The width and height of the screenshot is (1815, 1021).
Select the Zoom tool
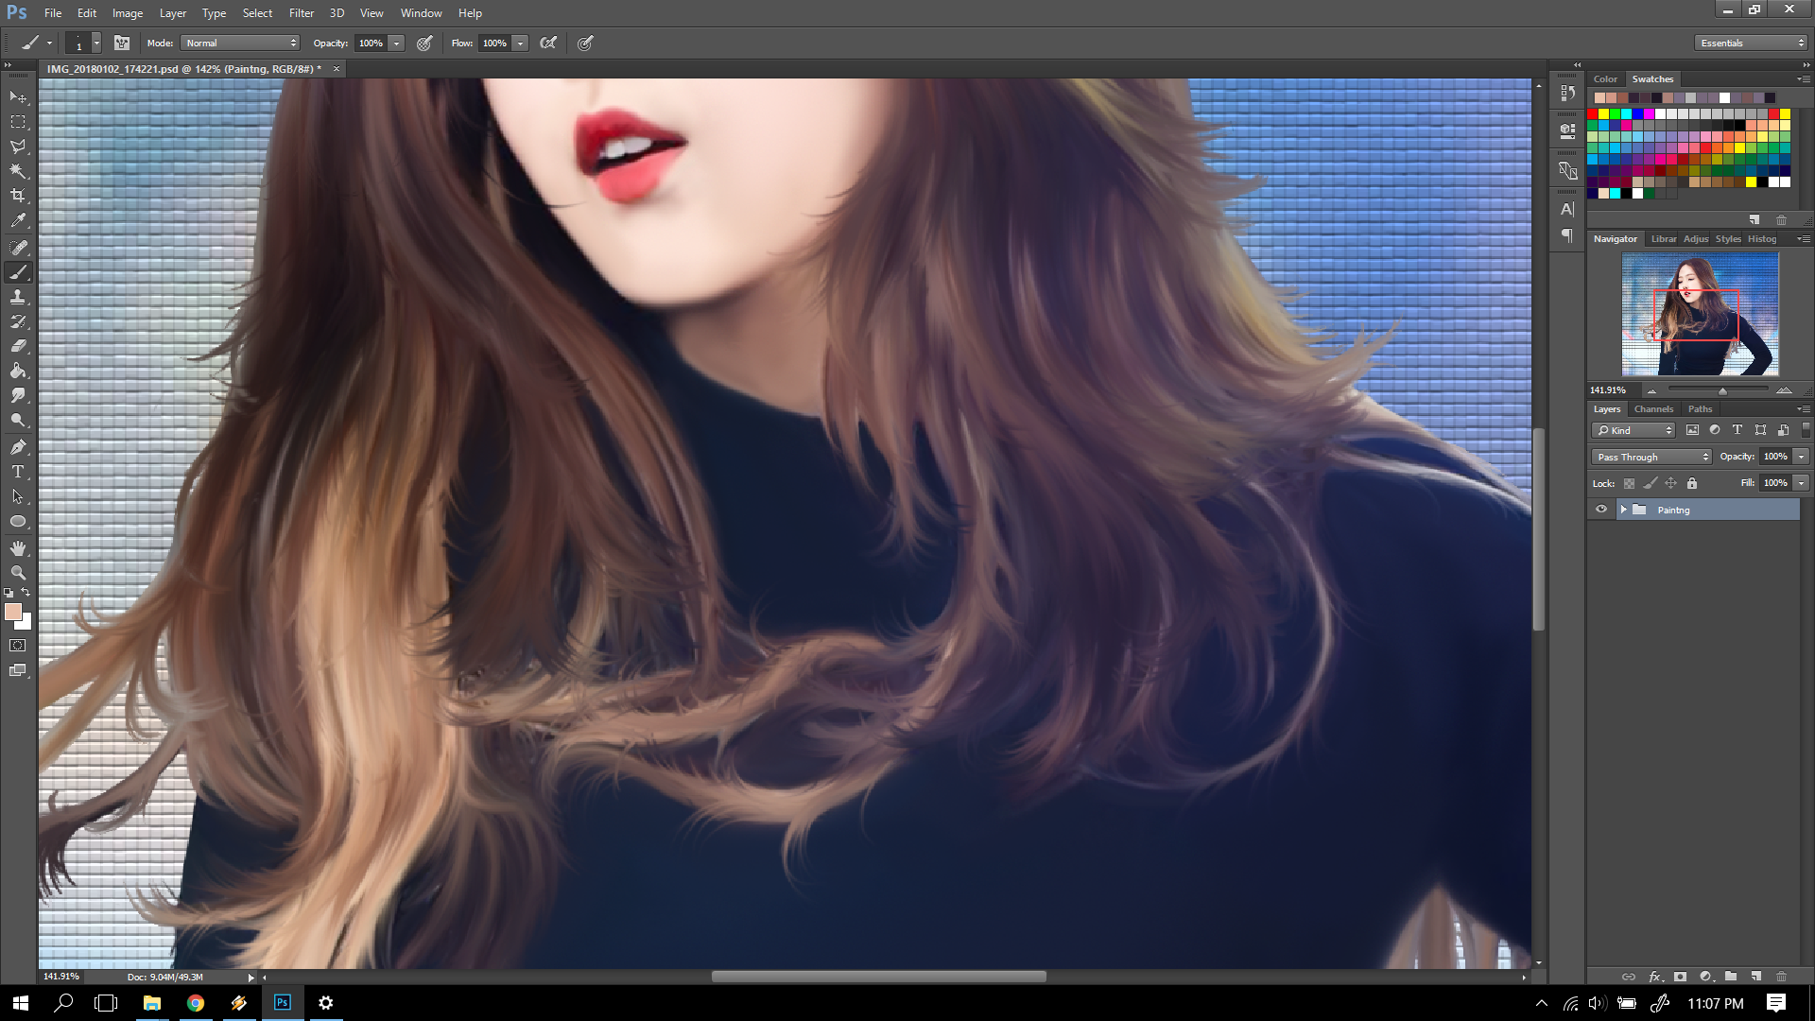18,572
